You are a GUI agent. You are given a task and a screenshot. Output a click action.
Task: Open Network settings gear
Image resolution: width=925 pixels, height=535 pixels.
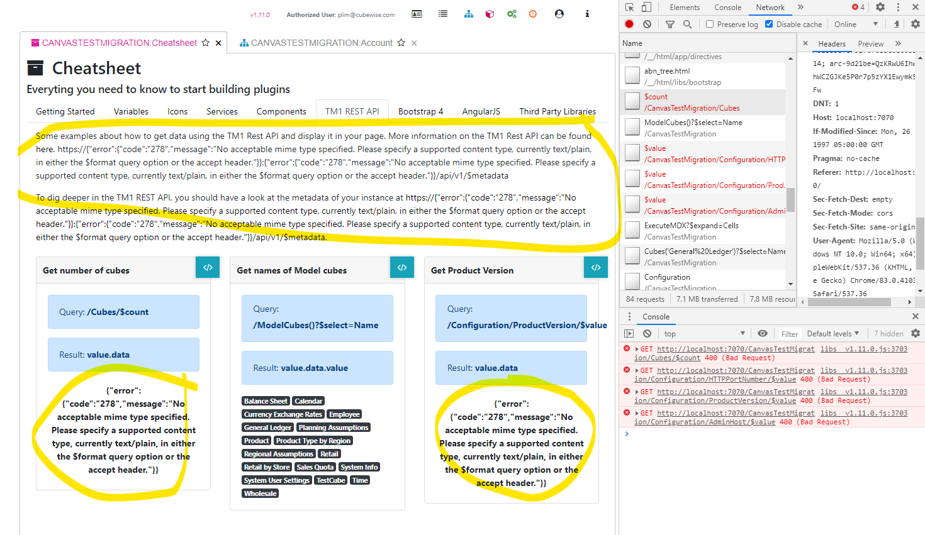pos(916,24)
